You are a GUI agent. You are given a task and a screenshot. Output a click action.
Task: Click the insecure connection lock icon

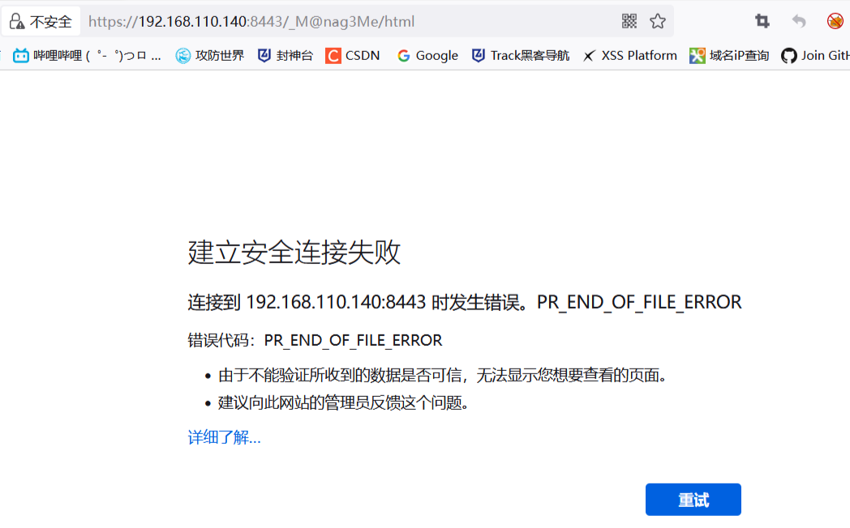pyautogui.click(x=17, y=22)
